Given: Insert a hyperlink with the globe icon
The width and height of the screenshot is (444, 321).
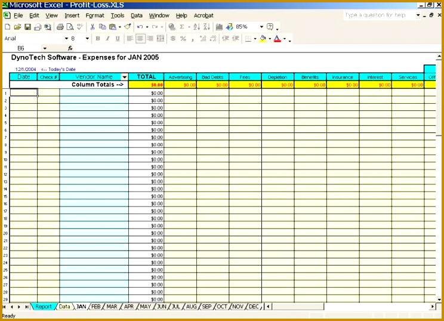Looking at the screenshot, I should click(x=172, y=27).
